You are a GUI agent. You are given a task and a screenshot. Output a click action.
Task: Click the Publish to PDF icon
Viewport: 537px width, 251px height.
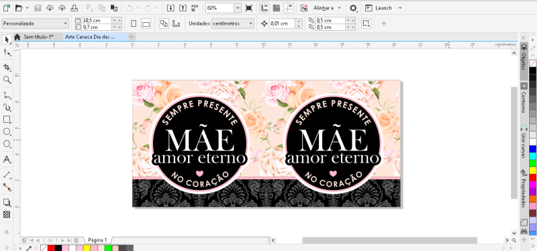point(195,8)
